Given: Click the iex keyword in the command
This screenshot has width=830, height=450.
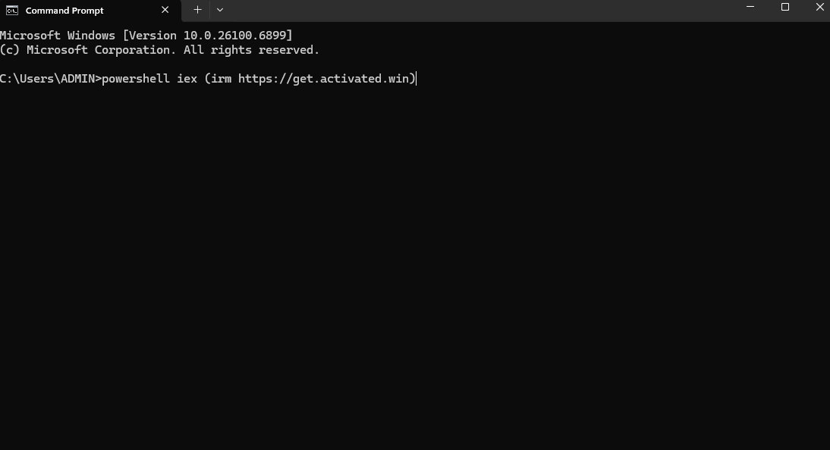Looking at the screenshot, I should click(x=187, y=79).
